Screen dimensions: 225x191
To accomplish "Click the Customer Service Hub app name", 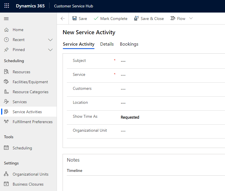I will point(74,6).
